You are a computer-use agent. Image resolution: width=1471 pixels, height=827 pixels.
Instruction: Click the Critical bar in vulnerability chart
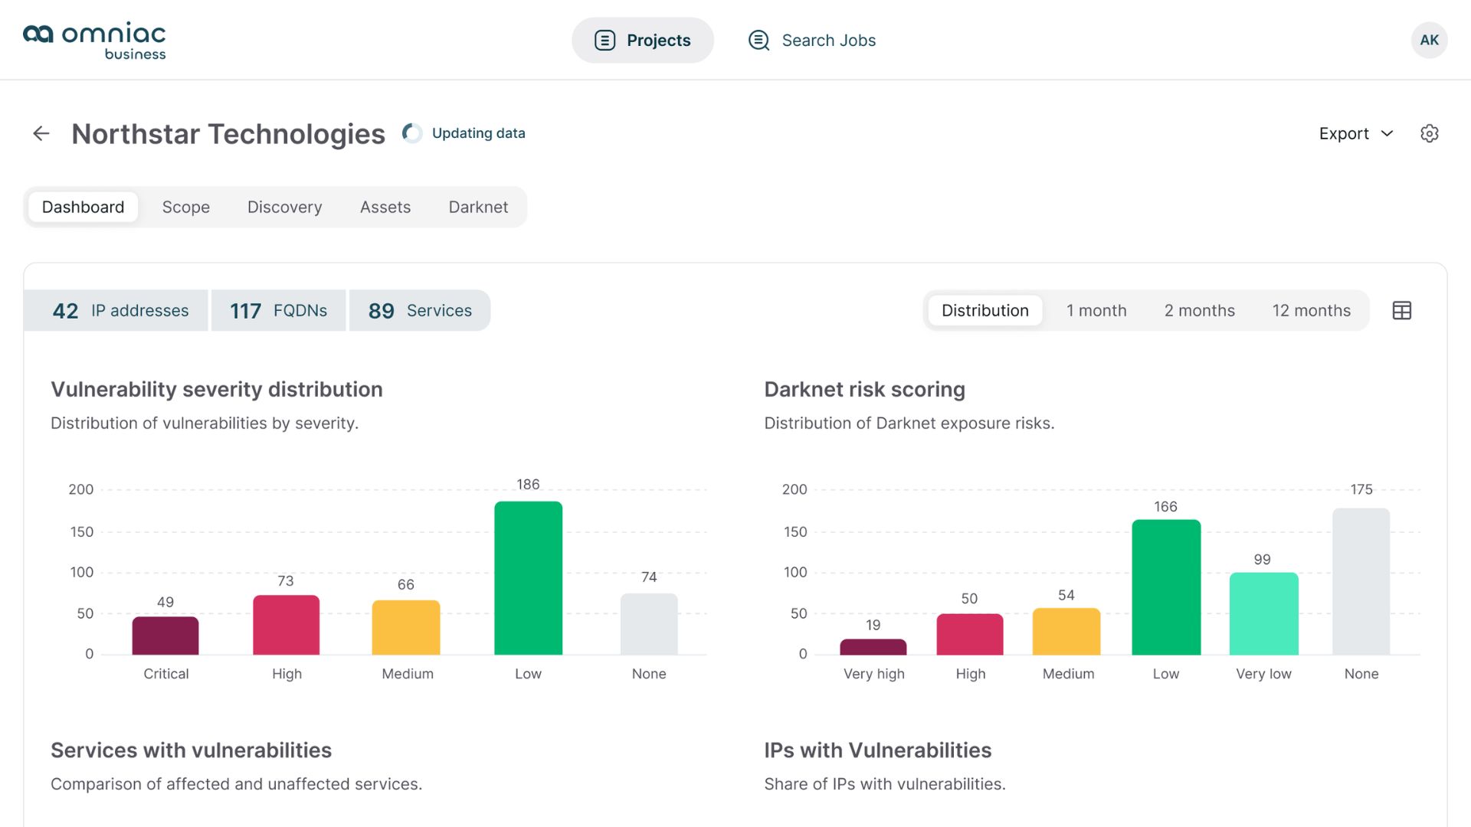pos(165,636)
